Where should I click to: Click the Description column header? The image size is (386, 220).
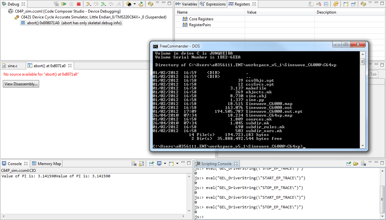point(350,12)
